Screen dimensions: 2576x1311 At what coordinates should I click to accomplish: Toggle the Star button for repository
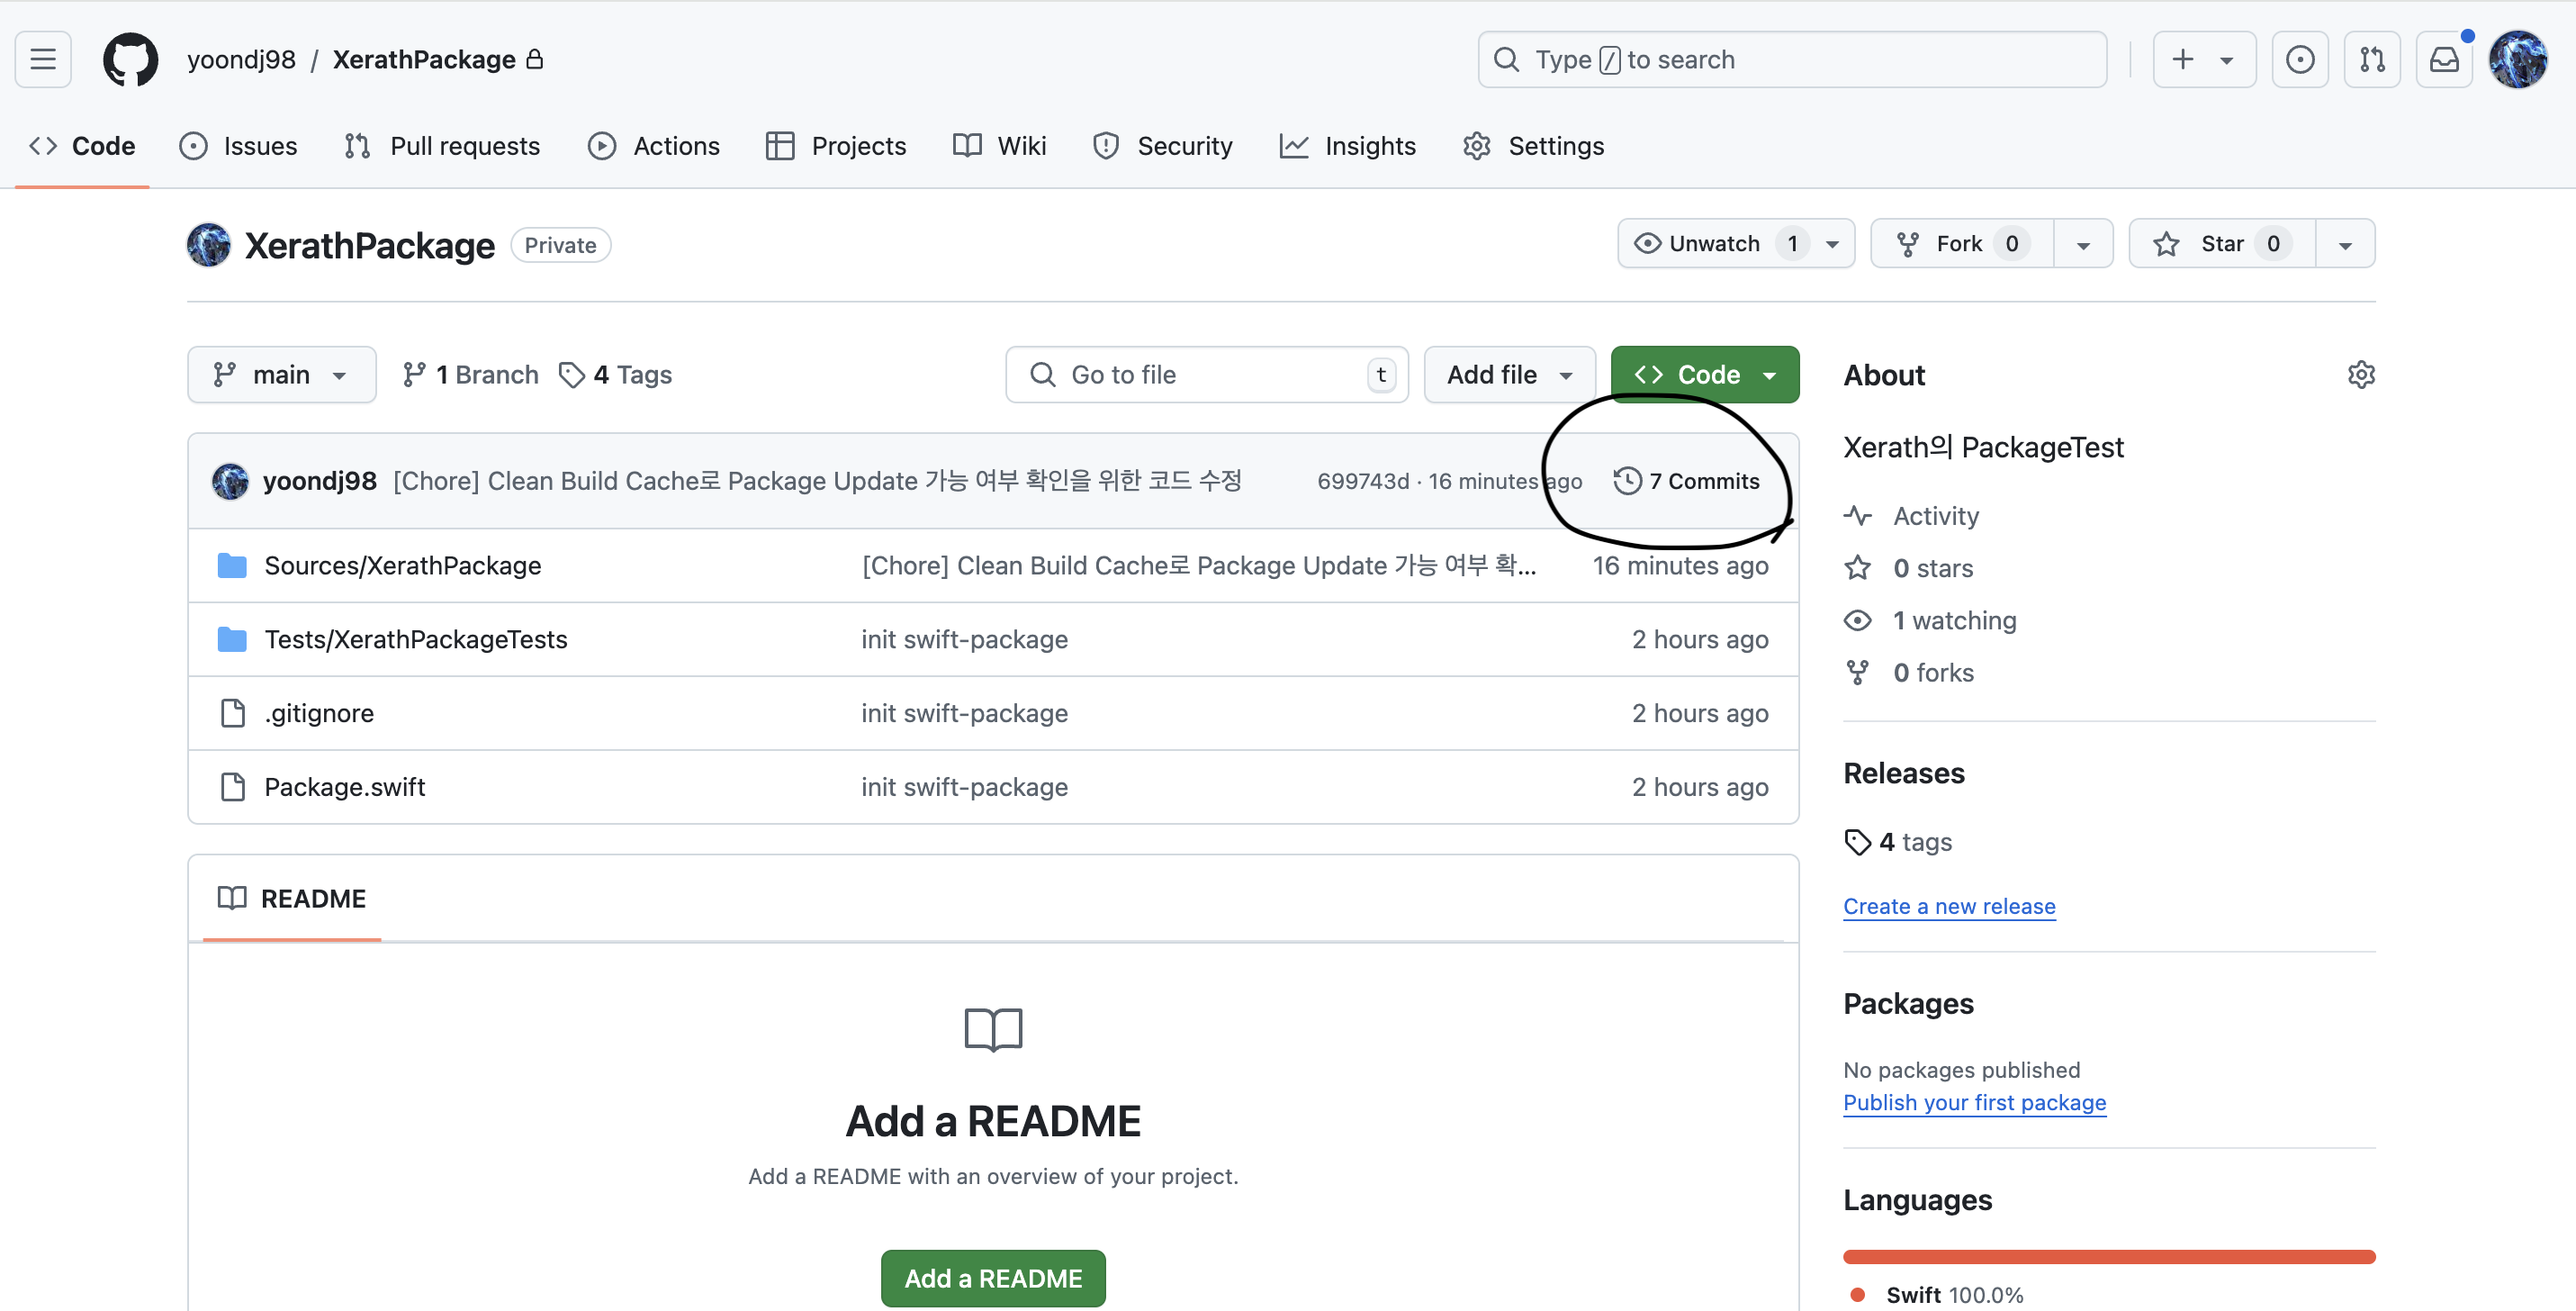[2221, 244]
